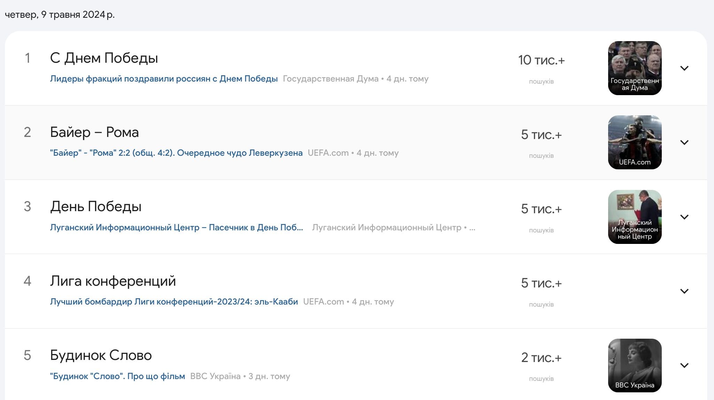Image resolution: width=714 pixels, height=400 pixels.
Task: Click "5 тис.+" count for Лига конференций
Action: [541, 283]
